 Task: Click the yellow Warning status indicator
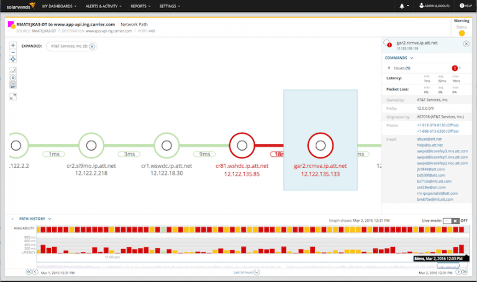[x=461, y=33]
